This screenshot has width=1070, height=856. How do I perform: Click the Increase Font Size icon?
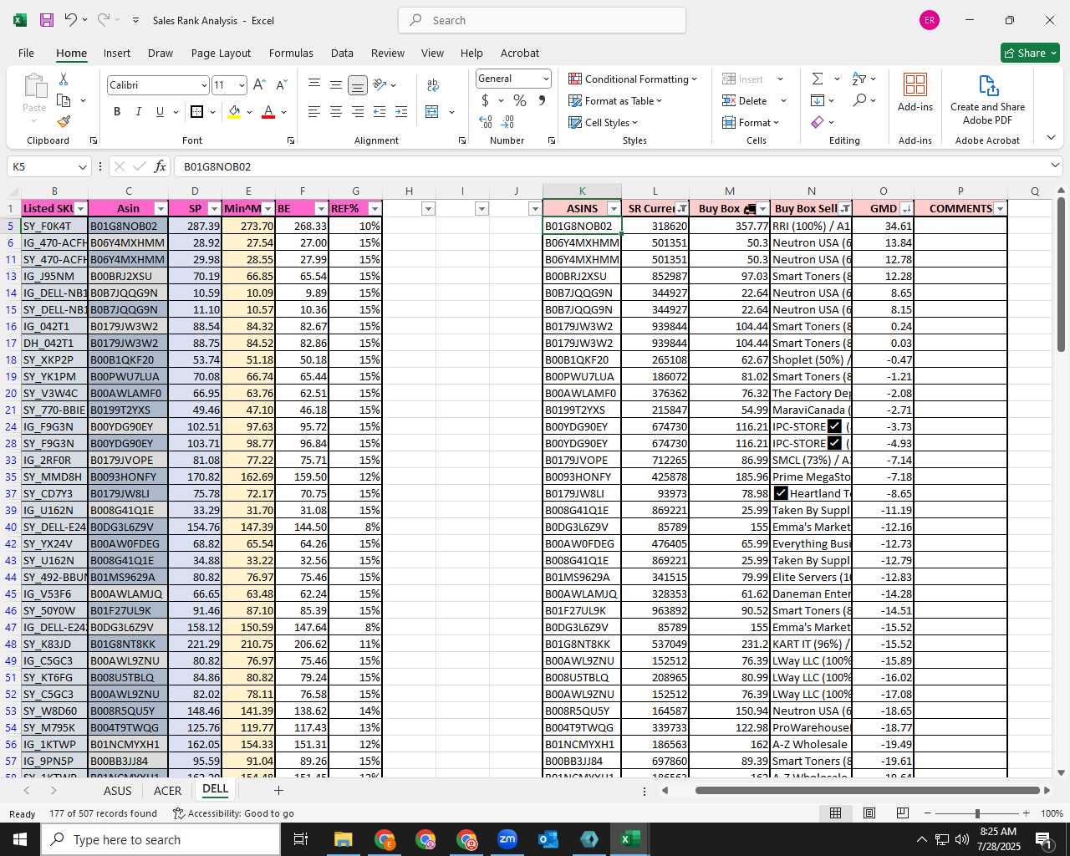[x=259, y=84]
